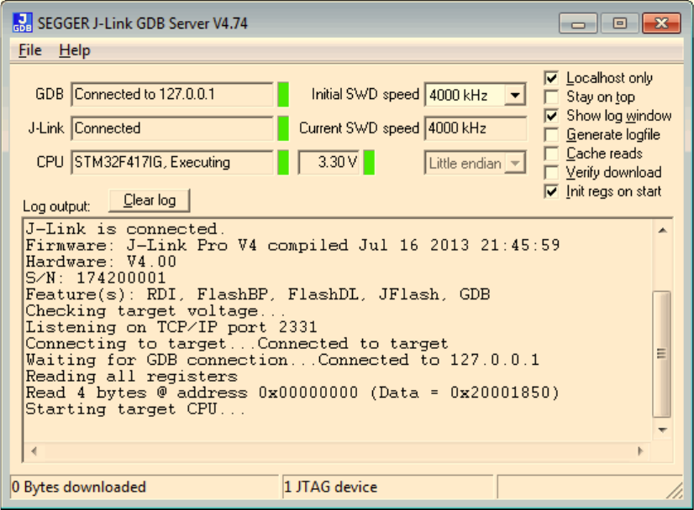This screenshot has width=694, height=510.
Task: Click the green voltage status indicator
Action: click(369, 162)
